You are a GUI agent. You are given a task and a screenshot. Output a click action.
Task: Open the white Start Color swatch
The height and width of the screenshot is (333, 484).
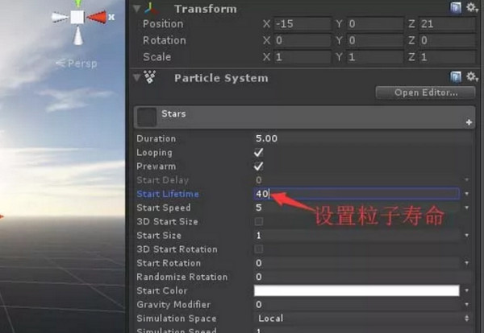pyautogui.click(x=356, y=291)
